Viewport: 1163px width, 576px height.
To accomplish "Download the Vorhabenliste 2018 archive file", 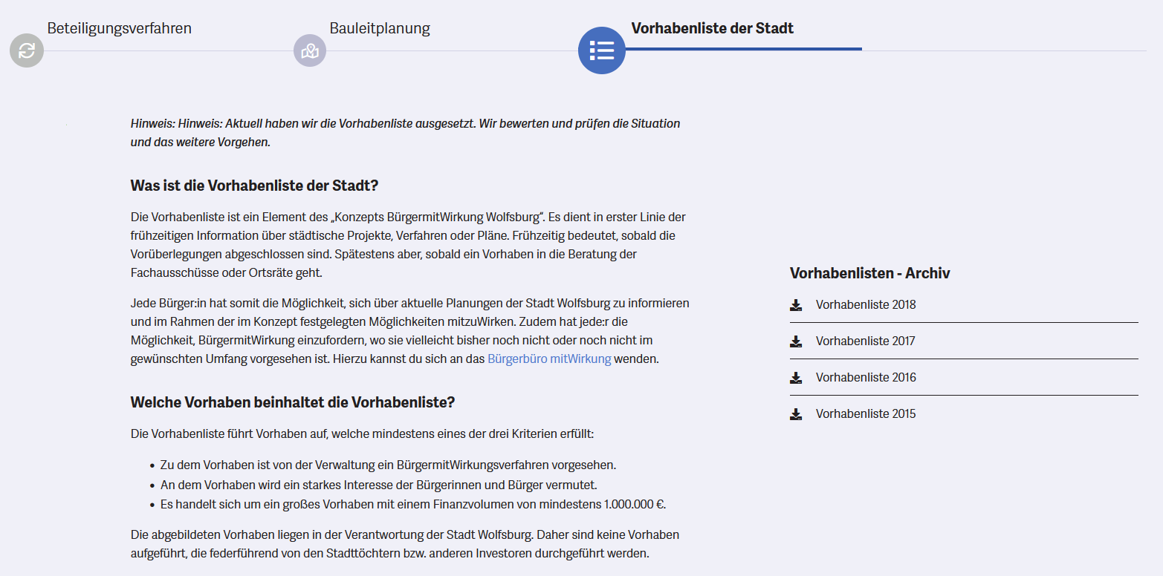I will tap(866, 304).
